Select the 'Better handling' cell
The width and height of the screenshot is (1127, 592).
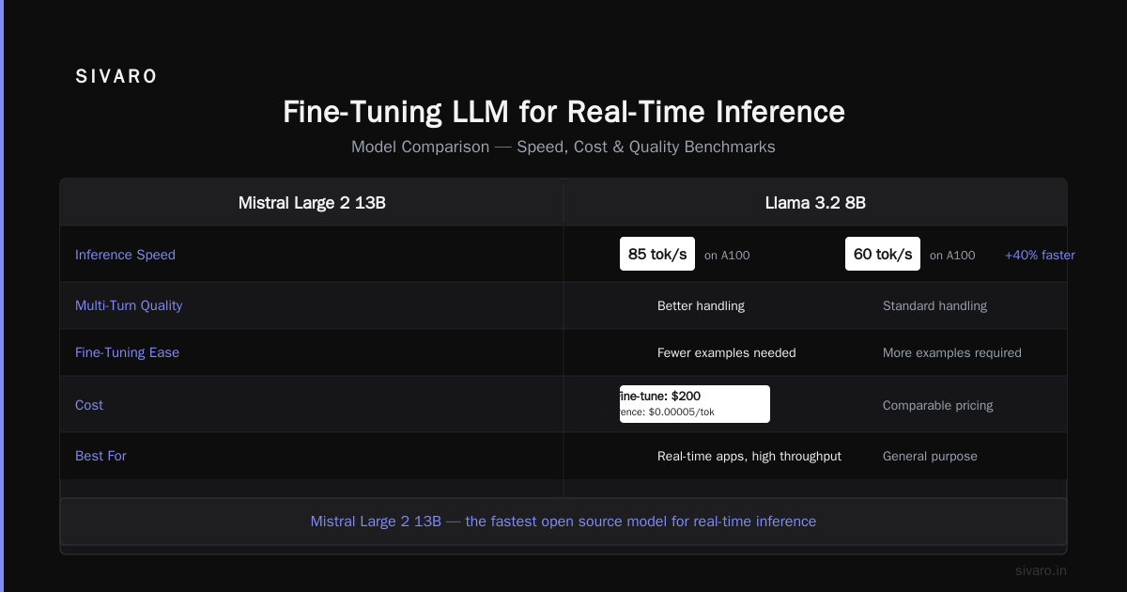[701, 305]
